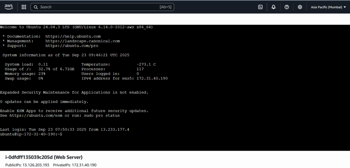Click the Users logged in value 0
This screenshot has height=168, width=350.
138,74
